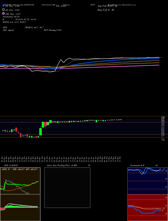The image size is (168, 221).
Task: Click the 'ADX & MACD' panel title
Action: tap(11, 165)
